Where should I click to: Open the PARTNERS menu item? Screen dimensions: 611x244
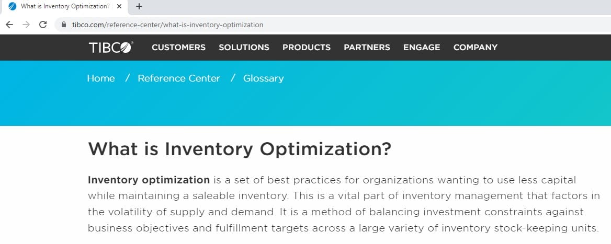(x=367, y=48)
